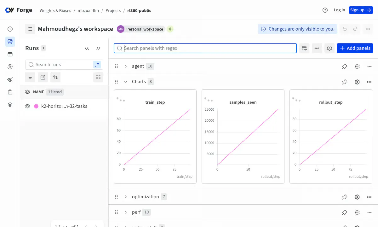Collapse the Charts section chevron

coord(126,82)
